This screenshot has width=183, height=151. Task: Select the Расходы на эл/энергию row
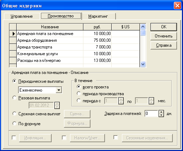point(75,60)
